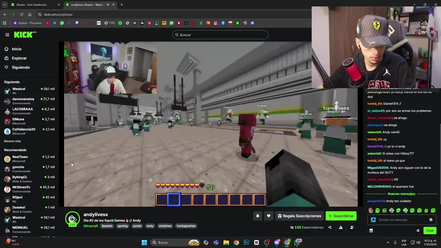Click the taskbar Buscar search box
The height and width of the screenshot is (248, 441).
coord(176,242)
